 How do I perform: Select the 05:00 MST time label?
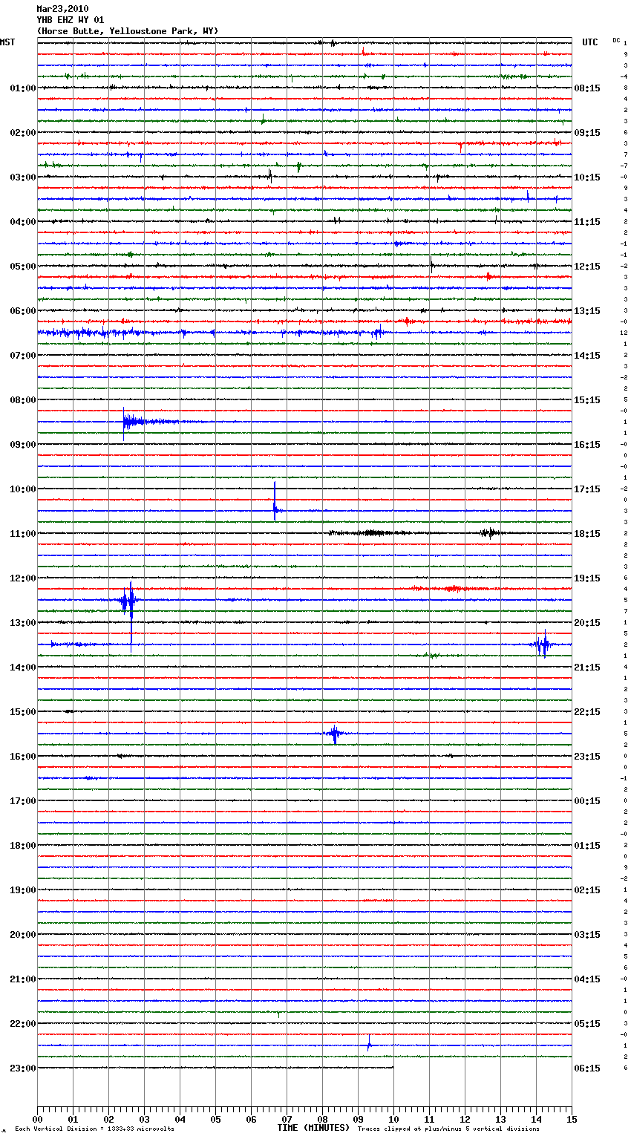coord(23,267)
